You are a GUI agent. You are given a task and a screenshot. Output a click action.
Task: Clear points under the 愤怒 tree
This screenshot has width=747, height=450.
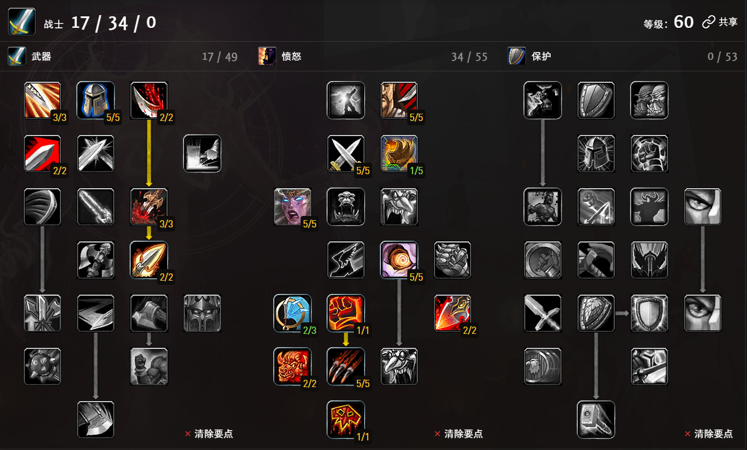459,434
